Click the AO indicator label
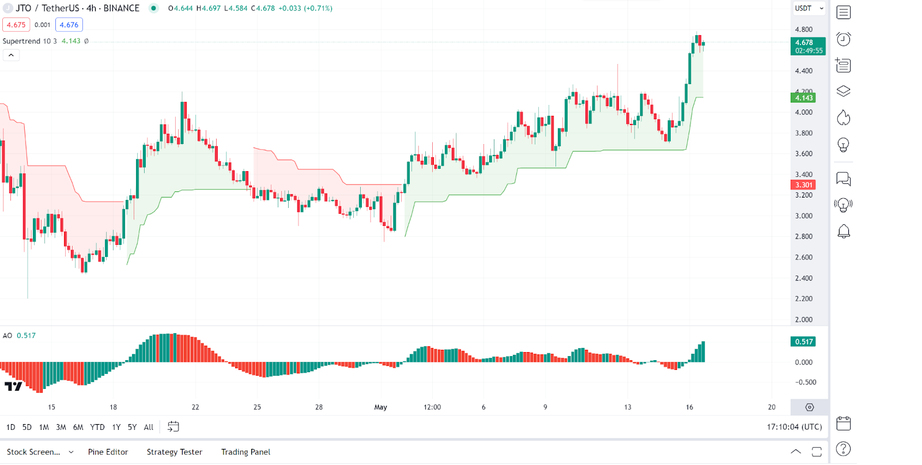922x465 pixels. point(7,336)
